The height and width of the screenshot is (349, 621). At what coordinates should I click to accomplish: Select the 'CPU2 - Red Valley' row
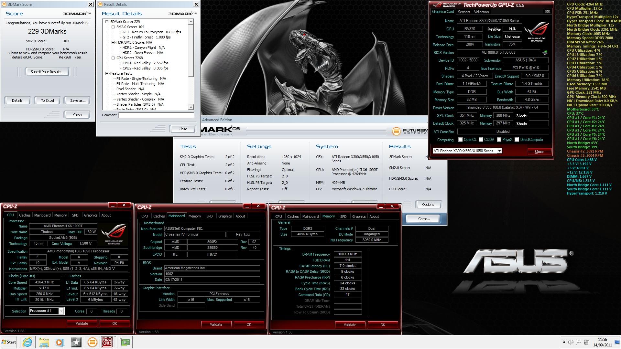(145, 68)
